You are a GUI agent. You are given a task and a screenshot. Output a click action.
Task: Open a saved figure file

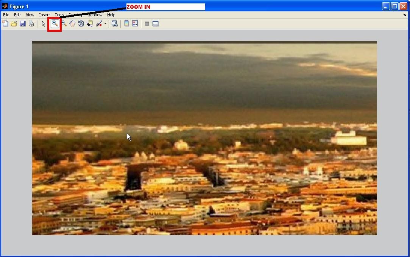coord(14,23)
